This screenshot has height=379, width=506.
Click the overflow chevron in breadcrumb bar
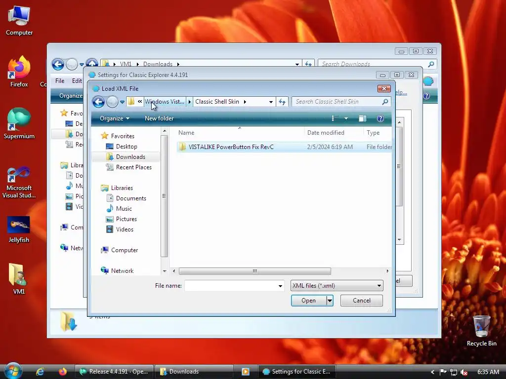coord(140,102)
